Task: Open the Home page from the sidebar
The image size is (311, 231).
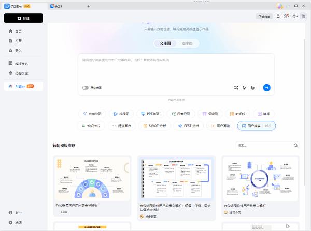Action: point(16,31)
